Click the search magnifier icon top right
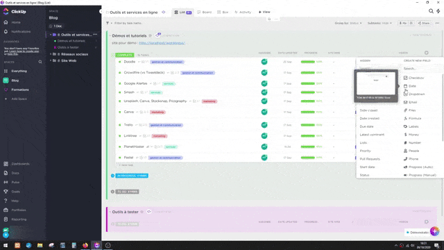 (431, 11)
